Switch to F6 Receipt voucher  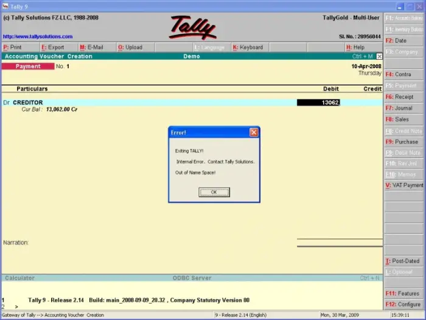point(404,96)
